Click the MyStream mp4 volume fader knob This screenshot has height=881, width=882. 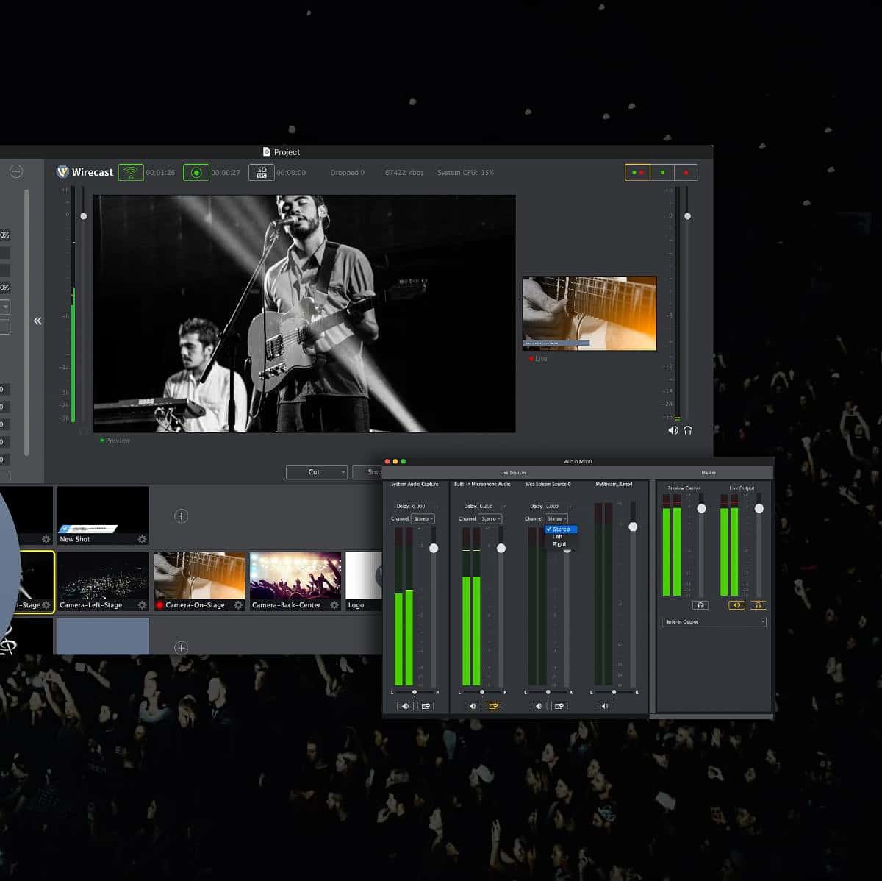(633, 527)
